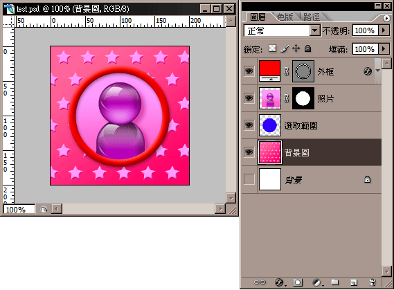
Task: Create new fill or adjustment layer
Action: [318, 282]
